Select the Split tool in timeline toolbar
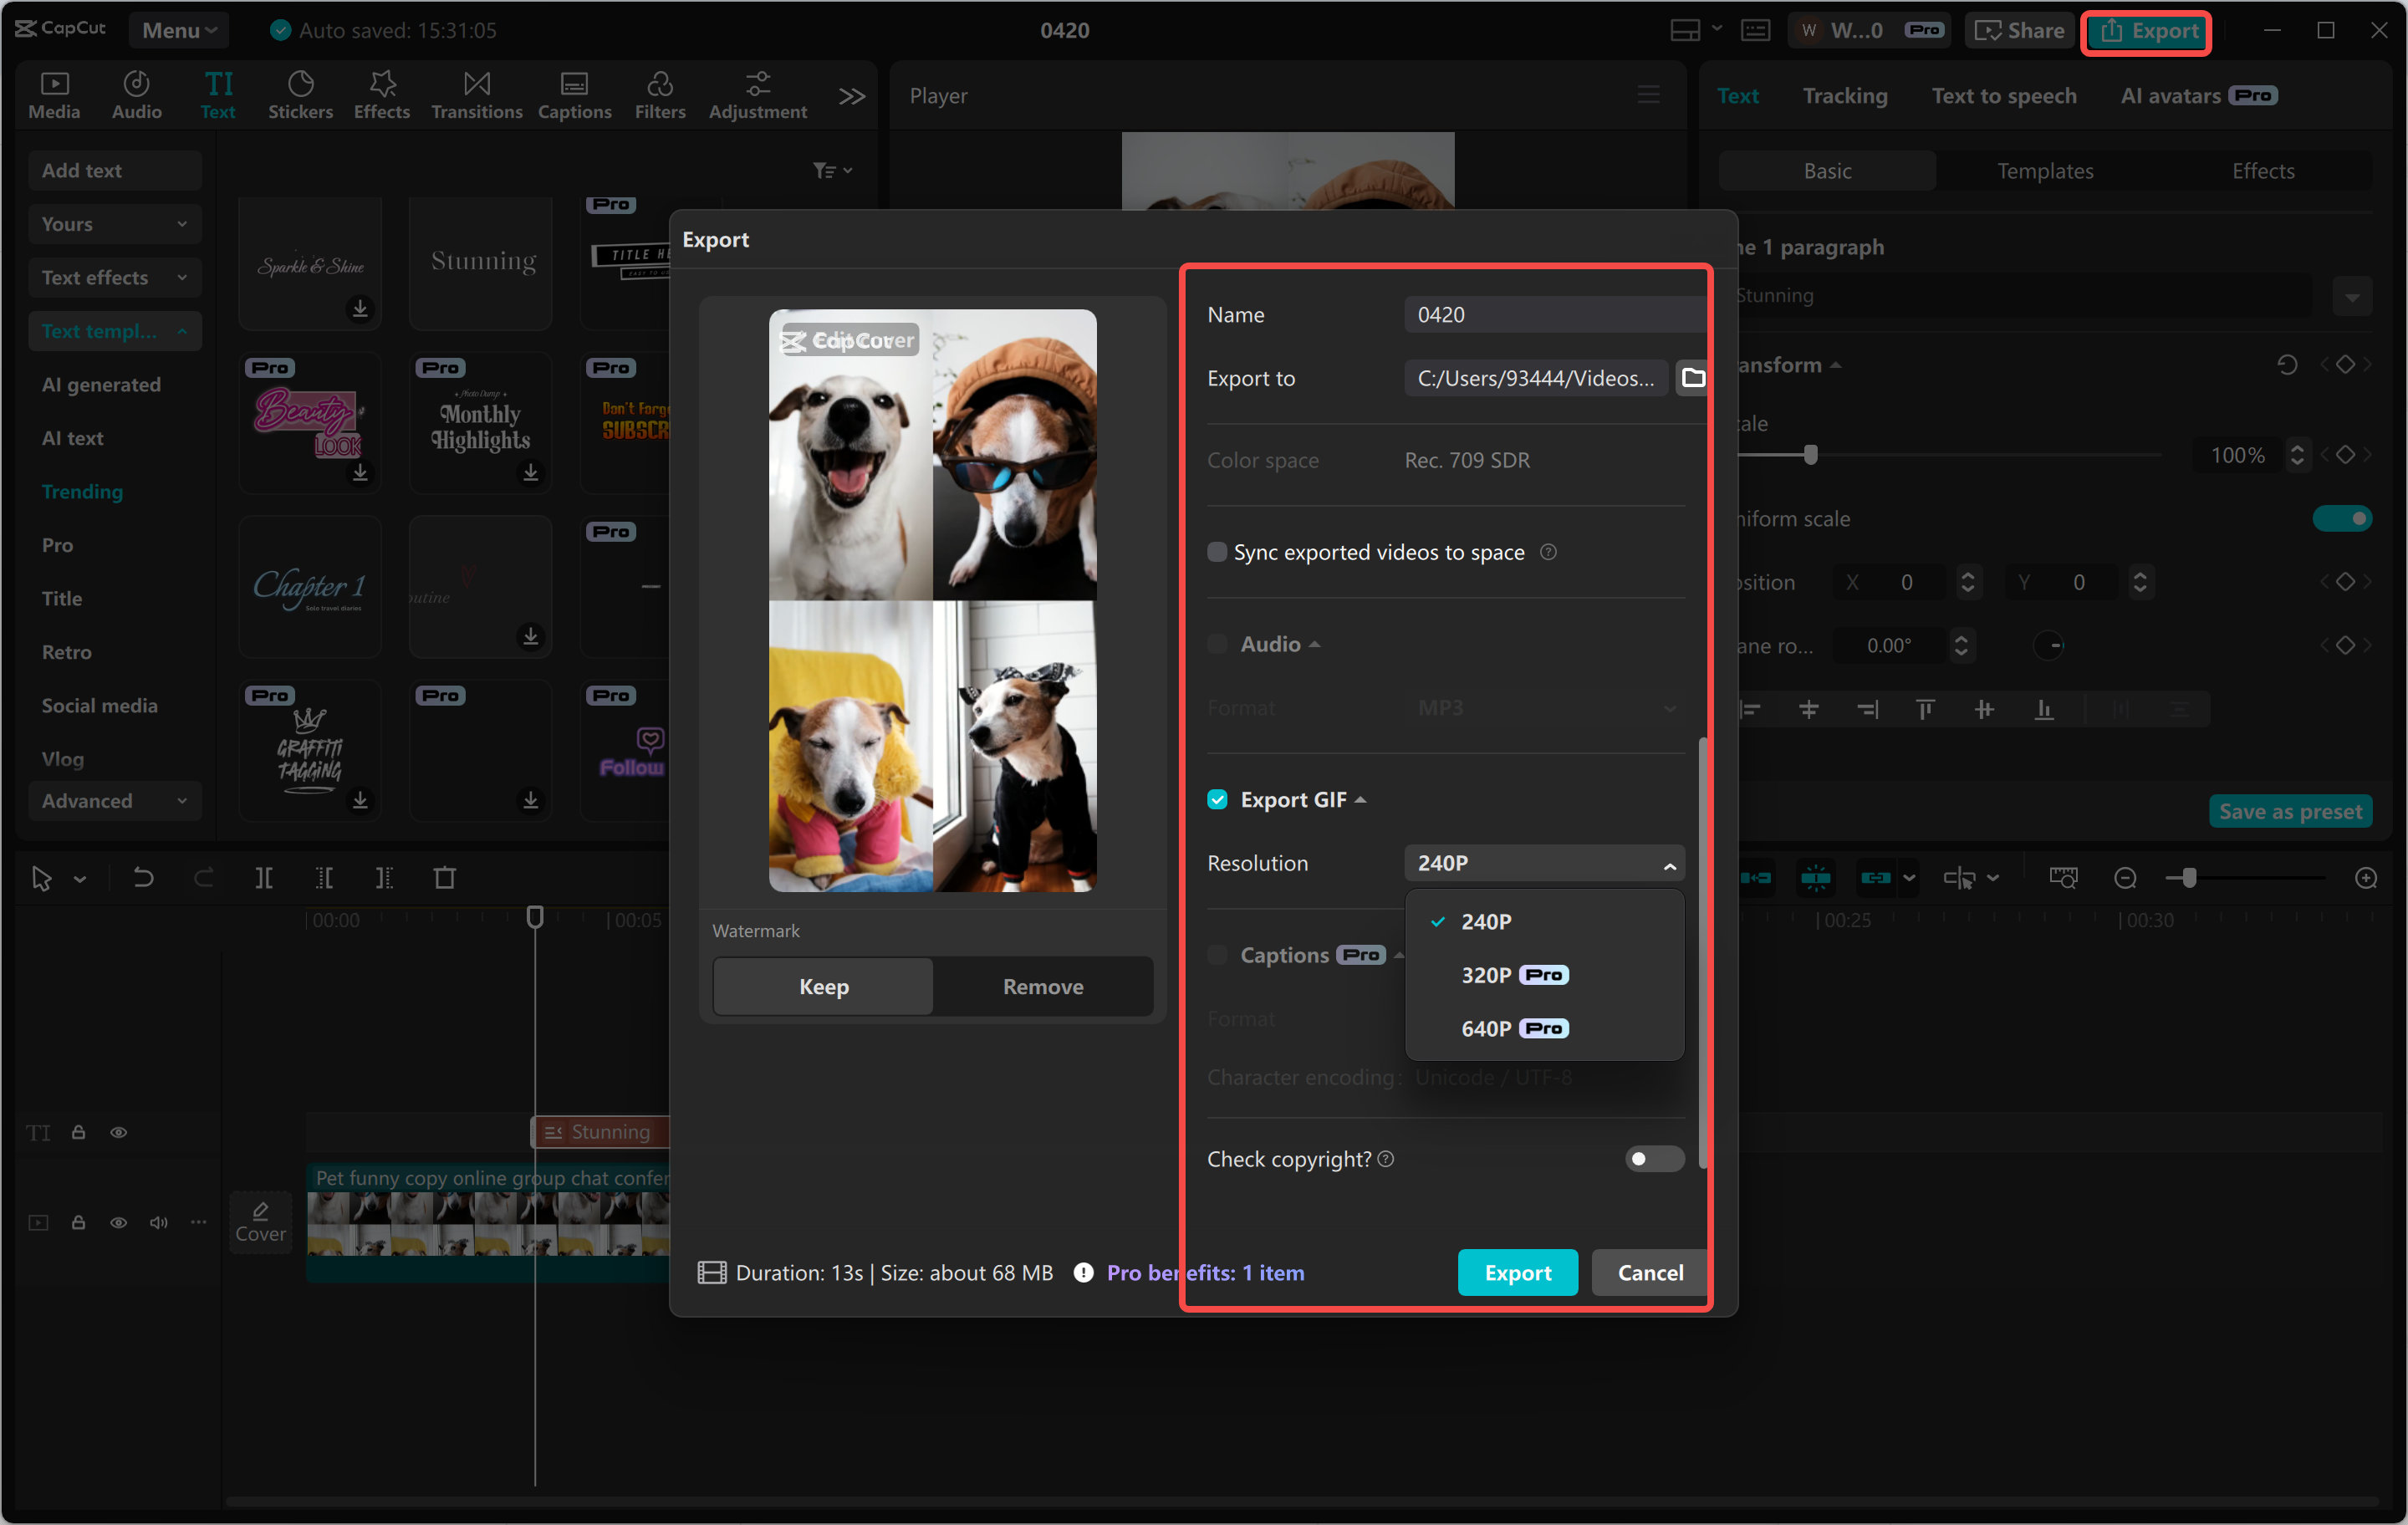2408x1525 pixels. click(x=265, y=877)
